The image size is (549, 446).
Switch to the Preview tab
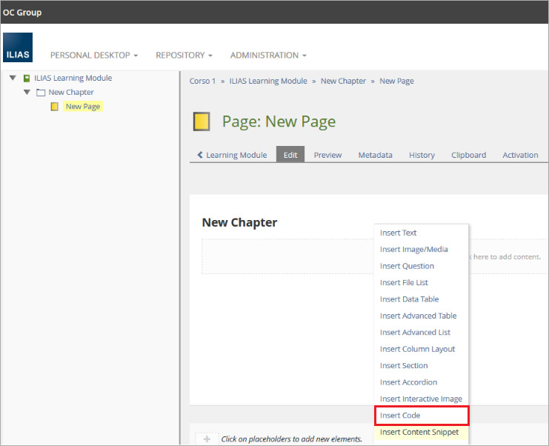point(327,155)
